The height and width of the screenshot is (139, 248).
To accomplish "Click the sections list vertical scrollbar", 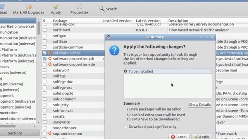I will point(39,28).
